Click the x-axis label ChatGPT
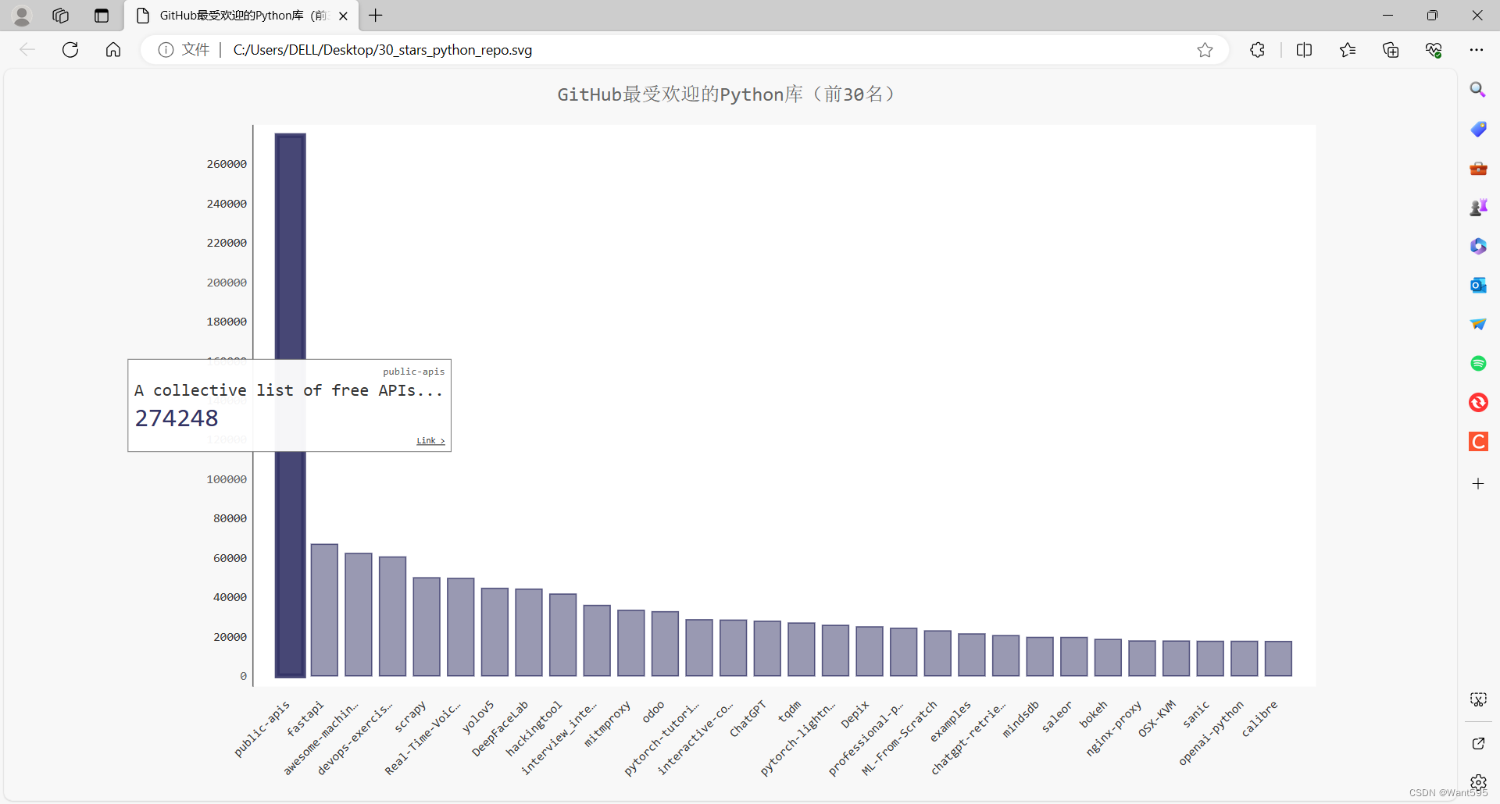This screenshot has width=1500, height=804. coord(748,718)
